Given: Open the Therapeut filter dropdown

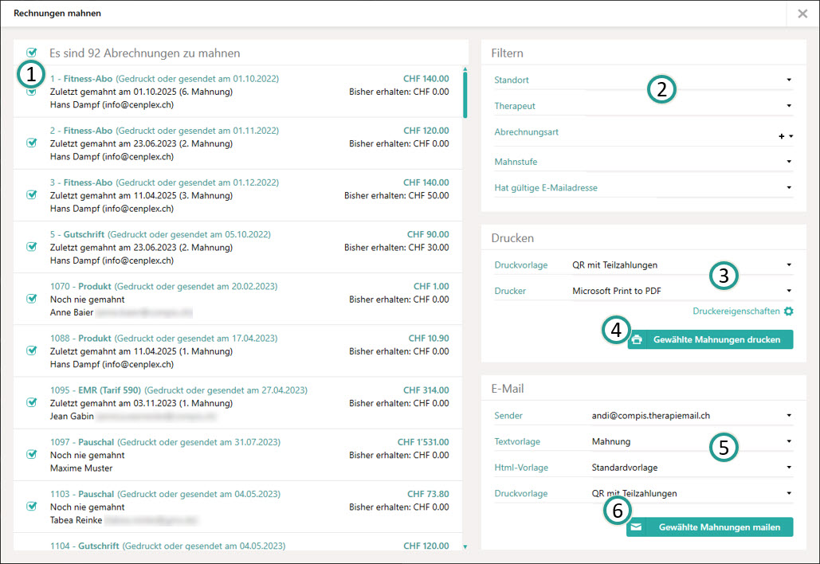Looking at the screenshot, I should pos(789,106).
